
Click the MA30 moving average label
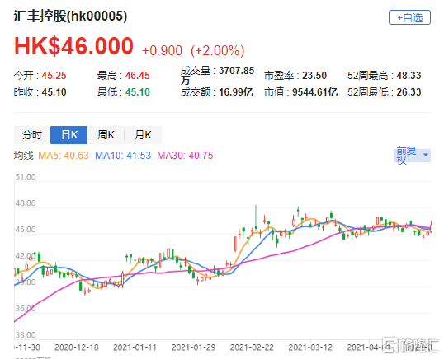click(x=185, y=156)
